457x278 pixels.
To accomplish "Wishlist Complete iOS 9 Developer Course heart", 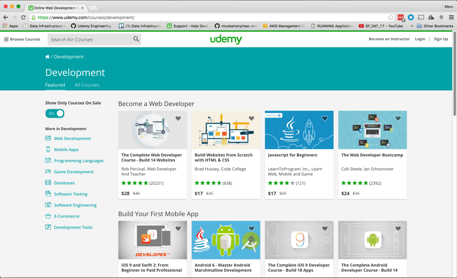I will pyautogui.click(x=325, y=229).
